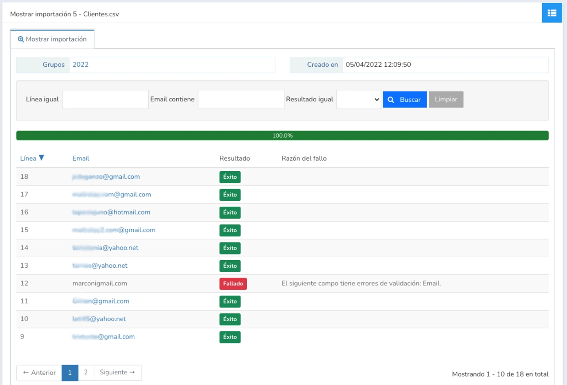The width and height of the screenshot is (567, 385).
Task: Click Mostrando 1 - 10 de 18 text
Action: [x=500, y=374]
